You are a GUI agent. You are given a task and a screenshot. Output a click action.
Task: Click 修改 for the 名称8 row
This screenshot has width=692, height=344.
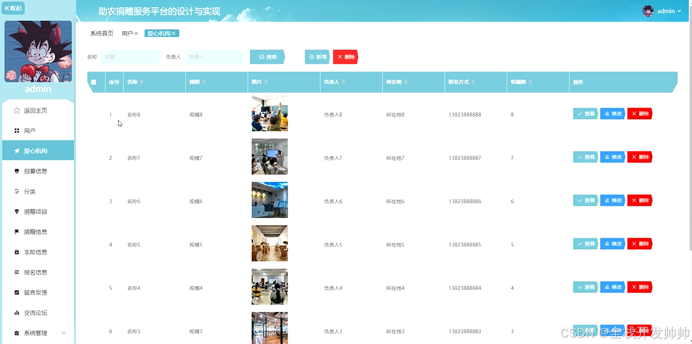(x=612, y=114)
